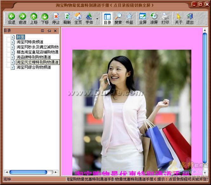
Task: Stop loading with the 停止 icon
Action: 56,16
